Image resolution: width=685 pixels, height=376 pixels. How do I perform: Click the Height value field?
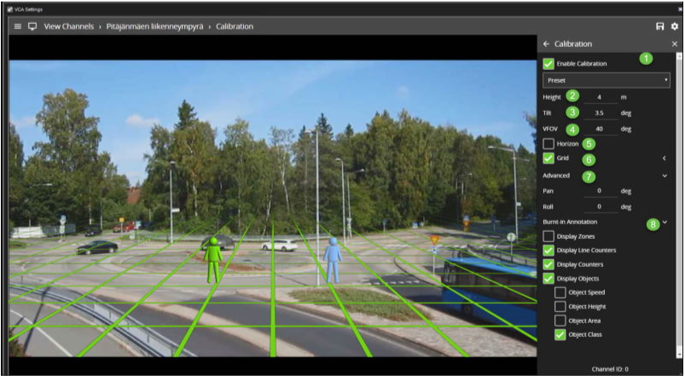(x=600, y=97)
